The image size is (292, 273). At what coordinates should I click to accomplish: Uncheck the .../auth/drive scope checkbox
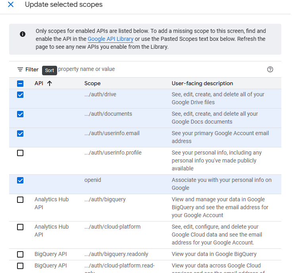20,95
